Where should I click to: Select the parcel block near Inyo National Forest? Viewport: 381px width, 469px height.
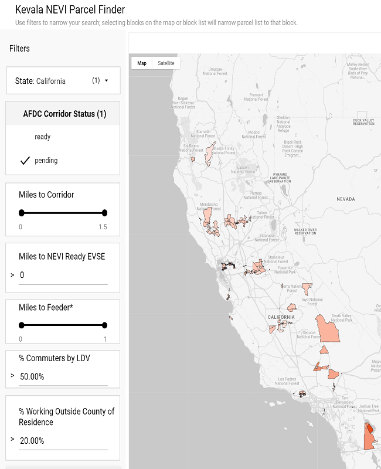(x=307, y=288)
